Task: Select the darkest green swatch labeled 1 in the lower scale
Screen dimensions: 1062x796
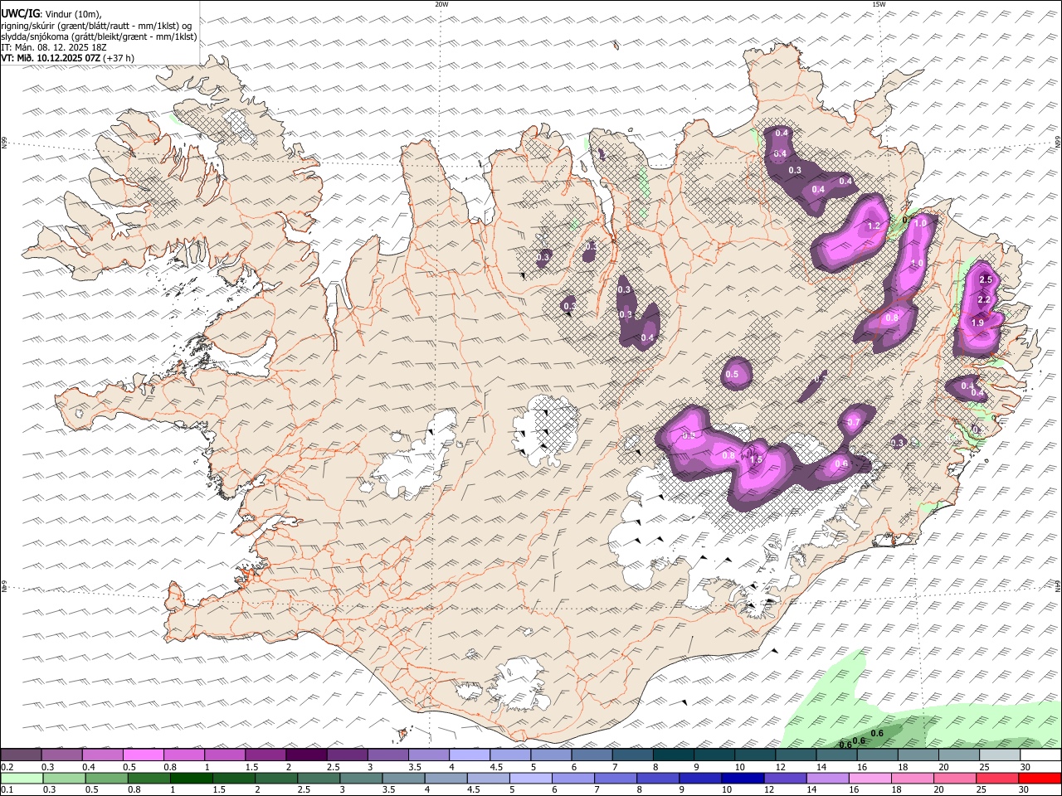Action: (191, 779)
